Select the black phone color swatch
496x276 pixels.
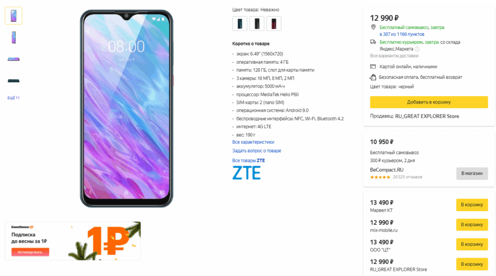click(x=257, y=24)
